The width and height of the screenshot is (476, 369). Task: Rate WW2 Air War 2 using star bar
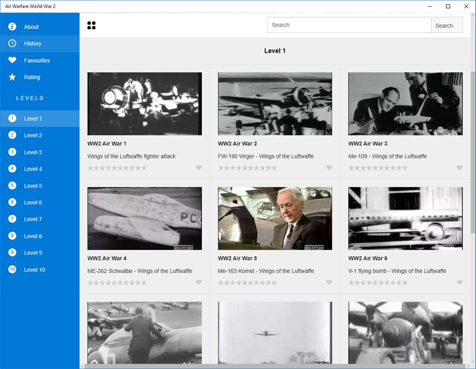(248, 168)
